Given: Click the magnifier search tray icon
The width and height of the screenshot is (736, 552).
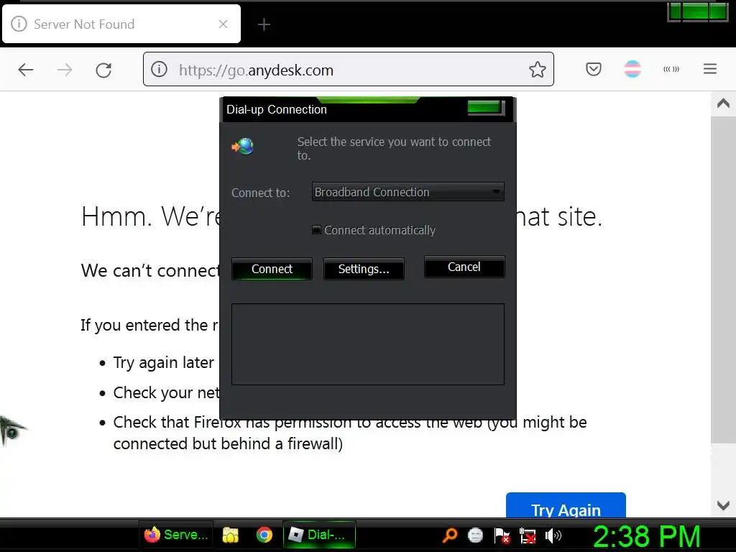Looking at the screenshot, I should (x=450, y=535).
